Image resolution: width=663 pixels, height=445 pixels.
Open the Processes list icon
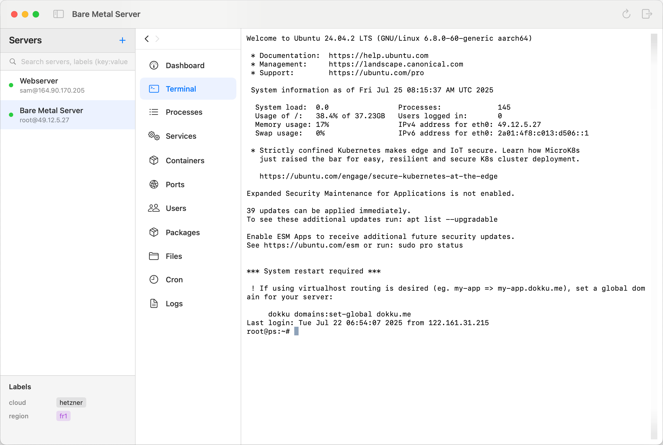pyautogui.click(x=154, y=112)
